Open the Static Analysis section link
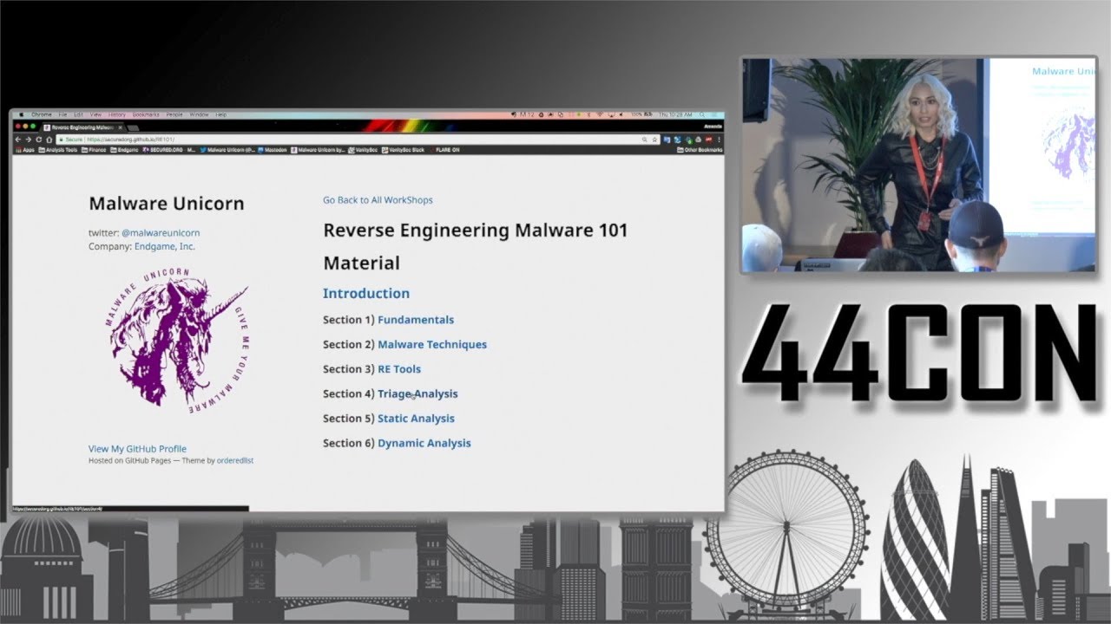1111x624 pixels. (416, 419)
